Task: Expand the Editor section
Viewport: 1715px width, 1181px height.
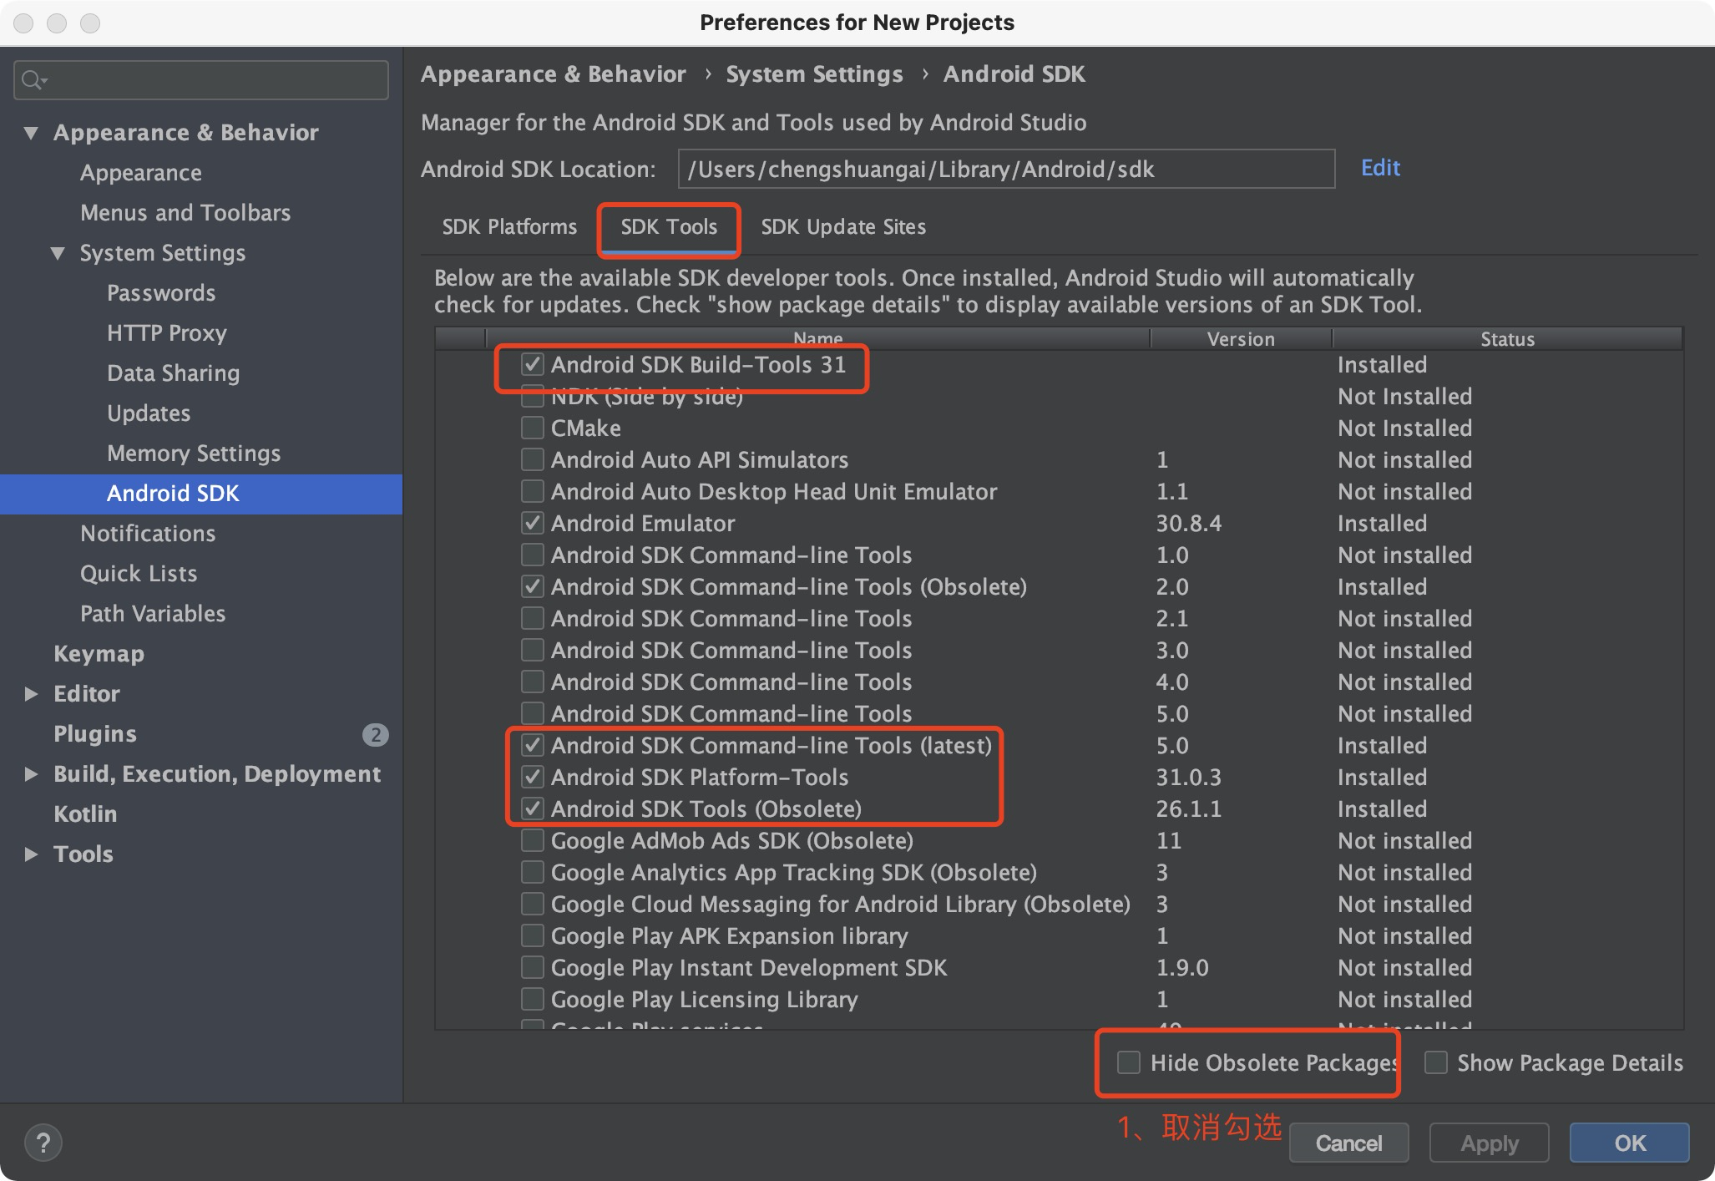Action: [31, 694]
